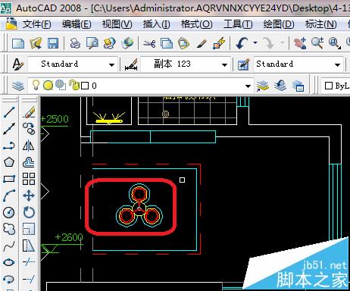Select the Revision Cloud tool
Screen dimensions: 350x291
point(9,229)
